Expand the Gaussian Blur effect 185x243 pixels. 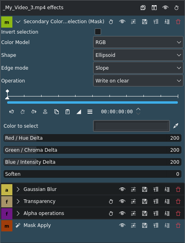point(18,189)
